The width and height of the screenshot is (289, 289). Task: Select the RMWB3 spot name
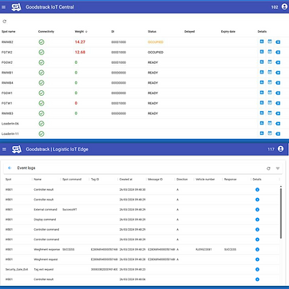coord(7,113)
